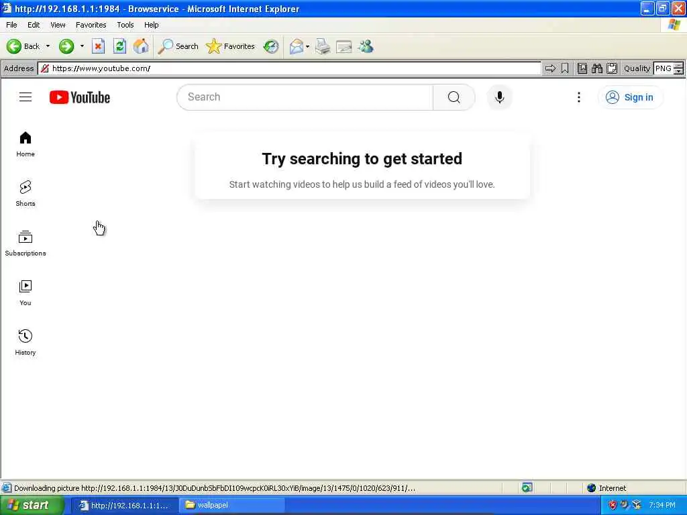
Task: Open the Edit menu
Action: [34, 25]
